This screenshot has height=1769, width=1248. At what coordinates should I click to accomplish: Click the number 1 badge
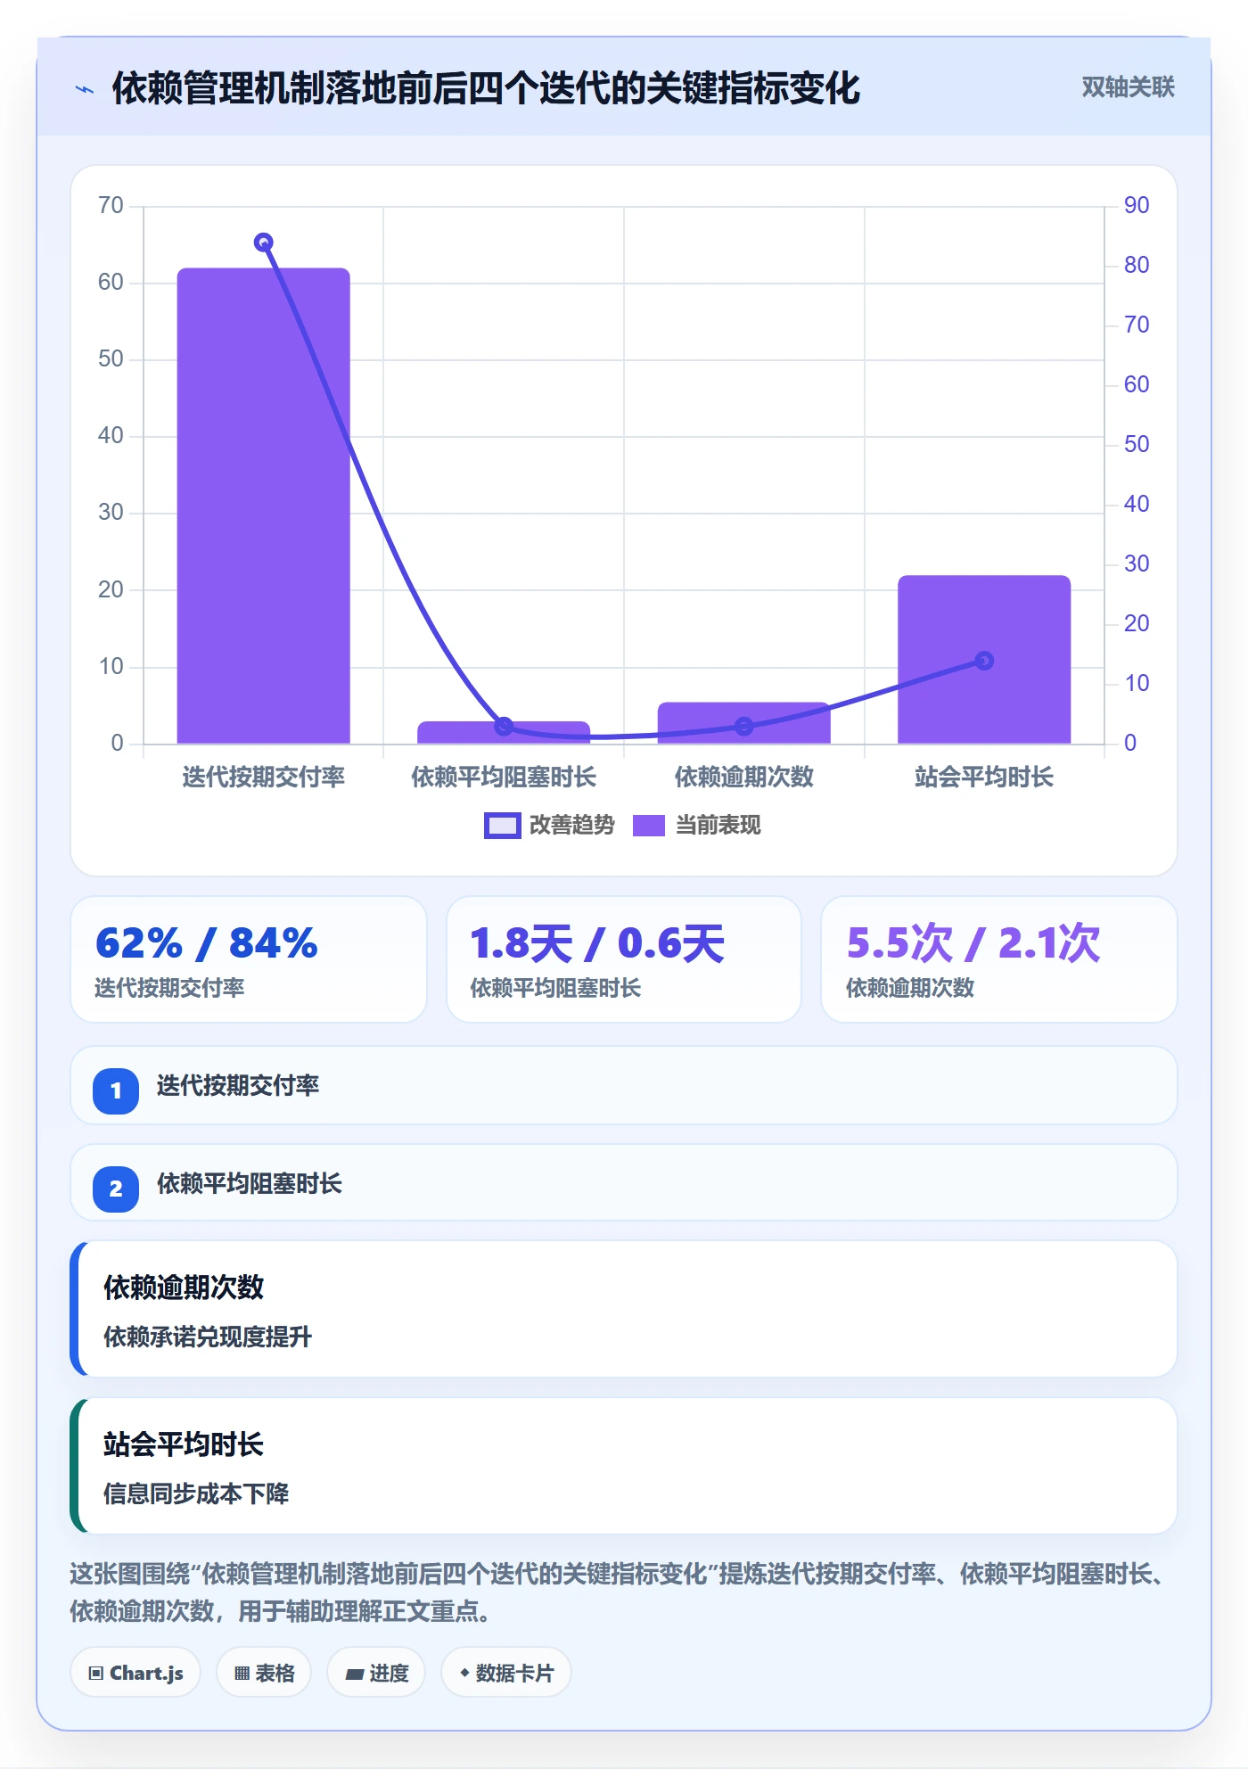116,1090
